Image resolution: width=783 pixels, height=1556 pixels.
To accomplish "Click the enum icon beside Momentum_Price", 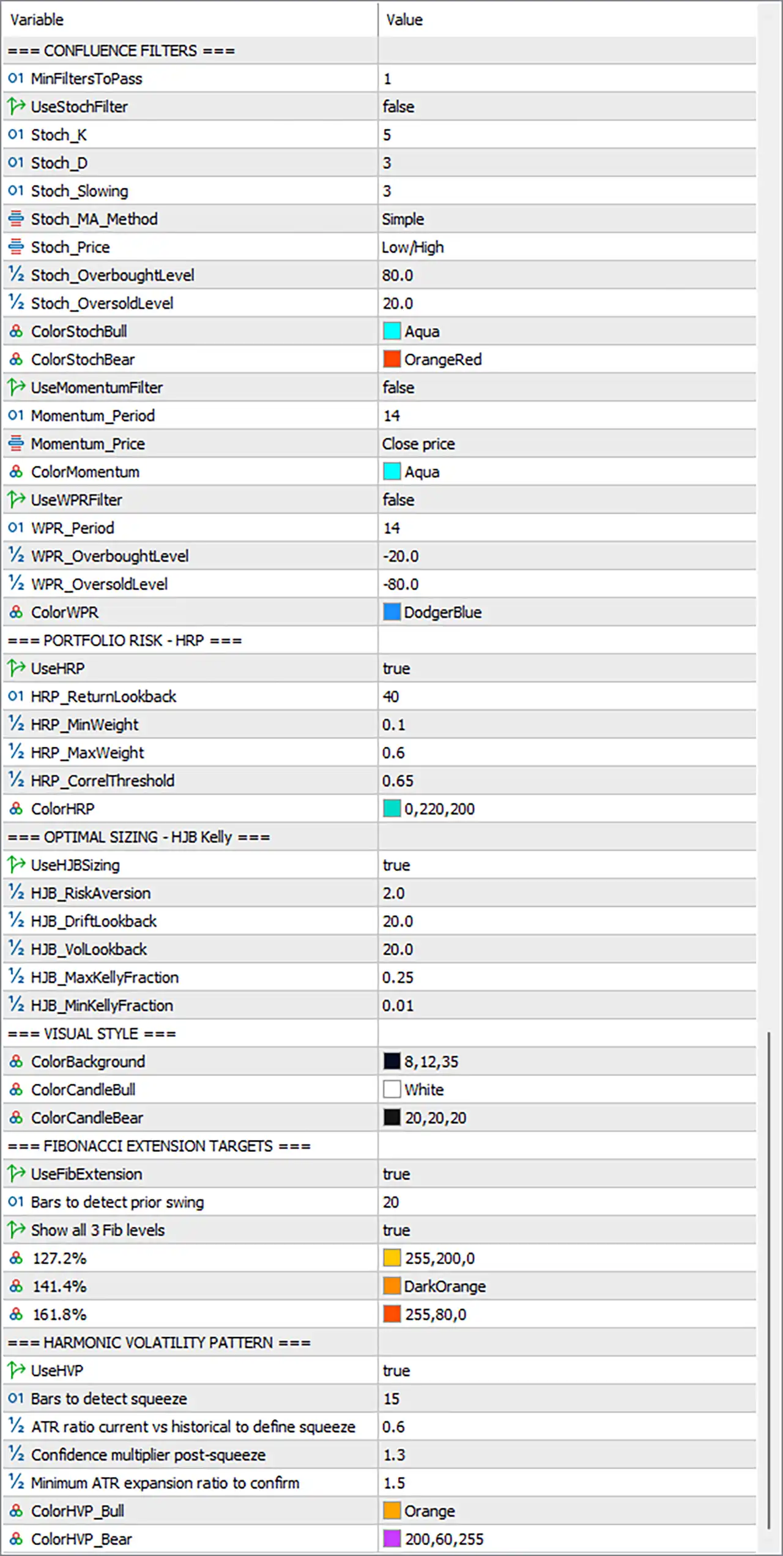I will click(16, 443).
